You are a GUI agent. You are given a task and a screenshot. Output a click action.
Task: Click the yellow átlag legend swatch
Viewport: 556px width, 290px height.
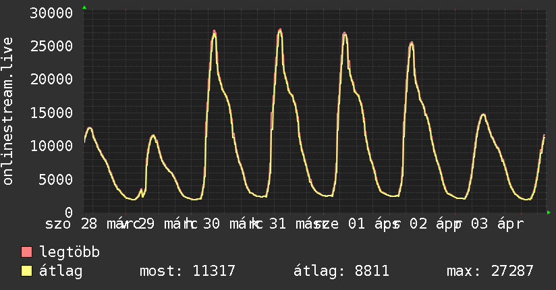(27, 271)
